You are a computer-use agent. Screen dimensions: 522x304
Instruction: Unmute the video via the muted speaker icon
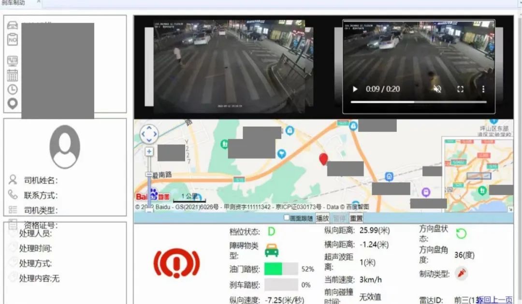437,89
